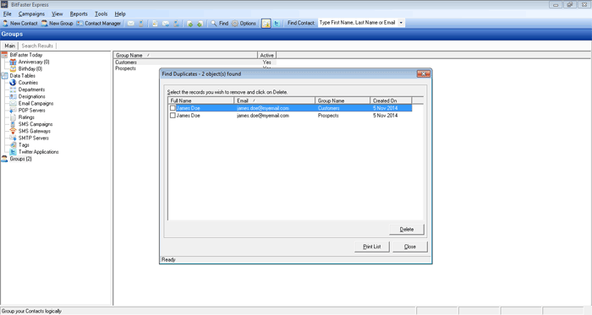Click the POP Servers icon
The image size is (592, 315).
13,111
